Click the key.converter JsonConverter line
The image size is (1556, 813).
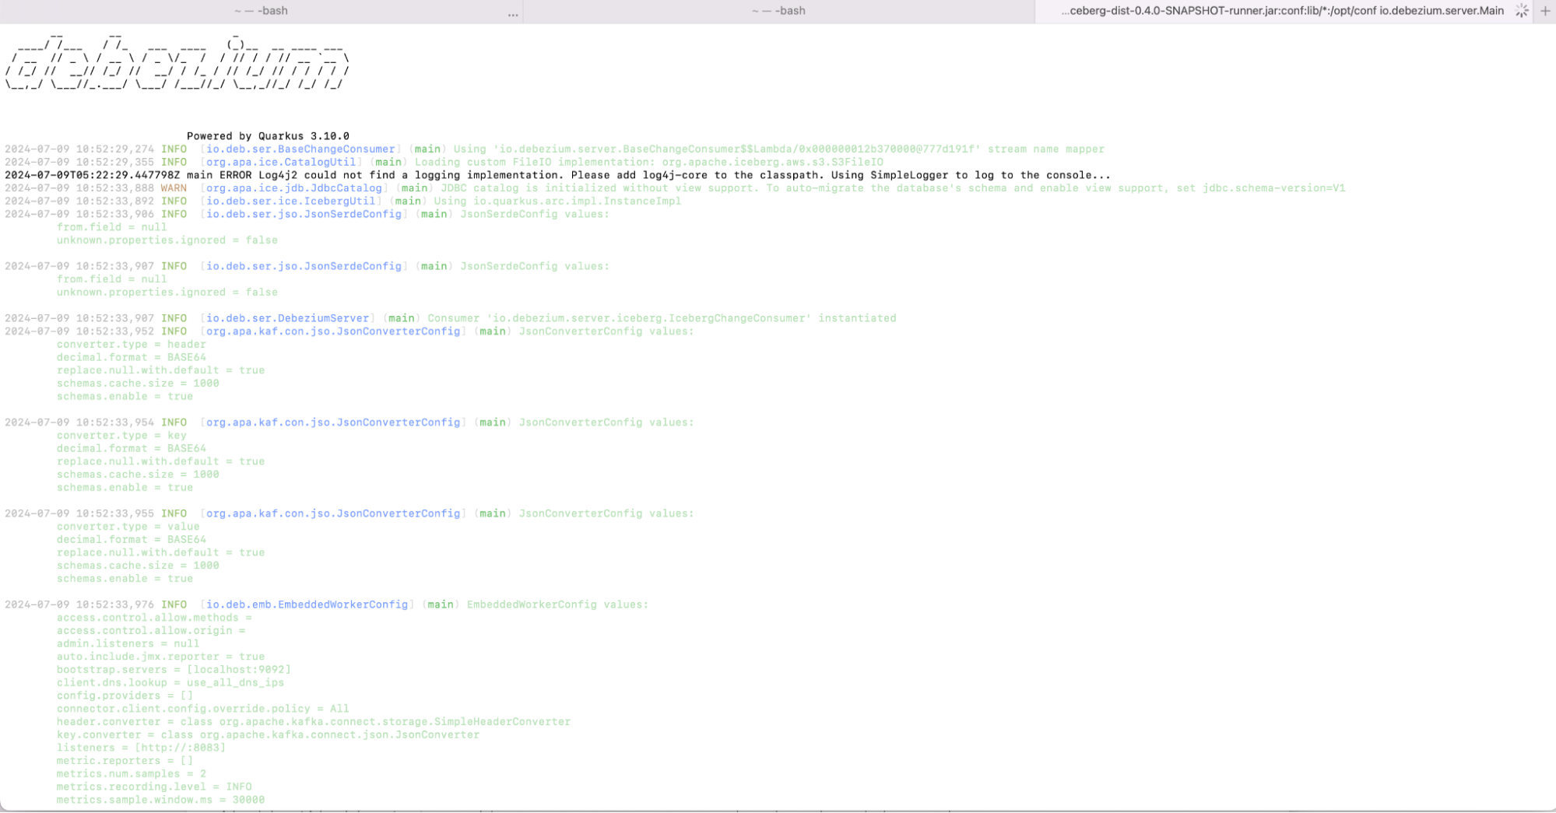click(x=268, y=735)
